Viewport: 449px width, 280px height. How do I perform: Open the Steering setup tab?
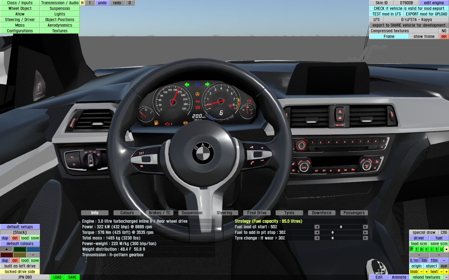click(x=224, y=213)
